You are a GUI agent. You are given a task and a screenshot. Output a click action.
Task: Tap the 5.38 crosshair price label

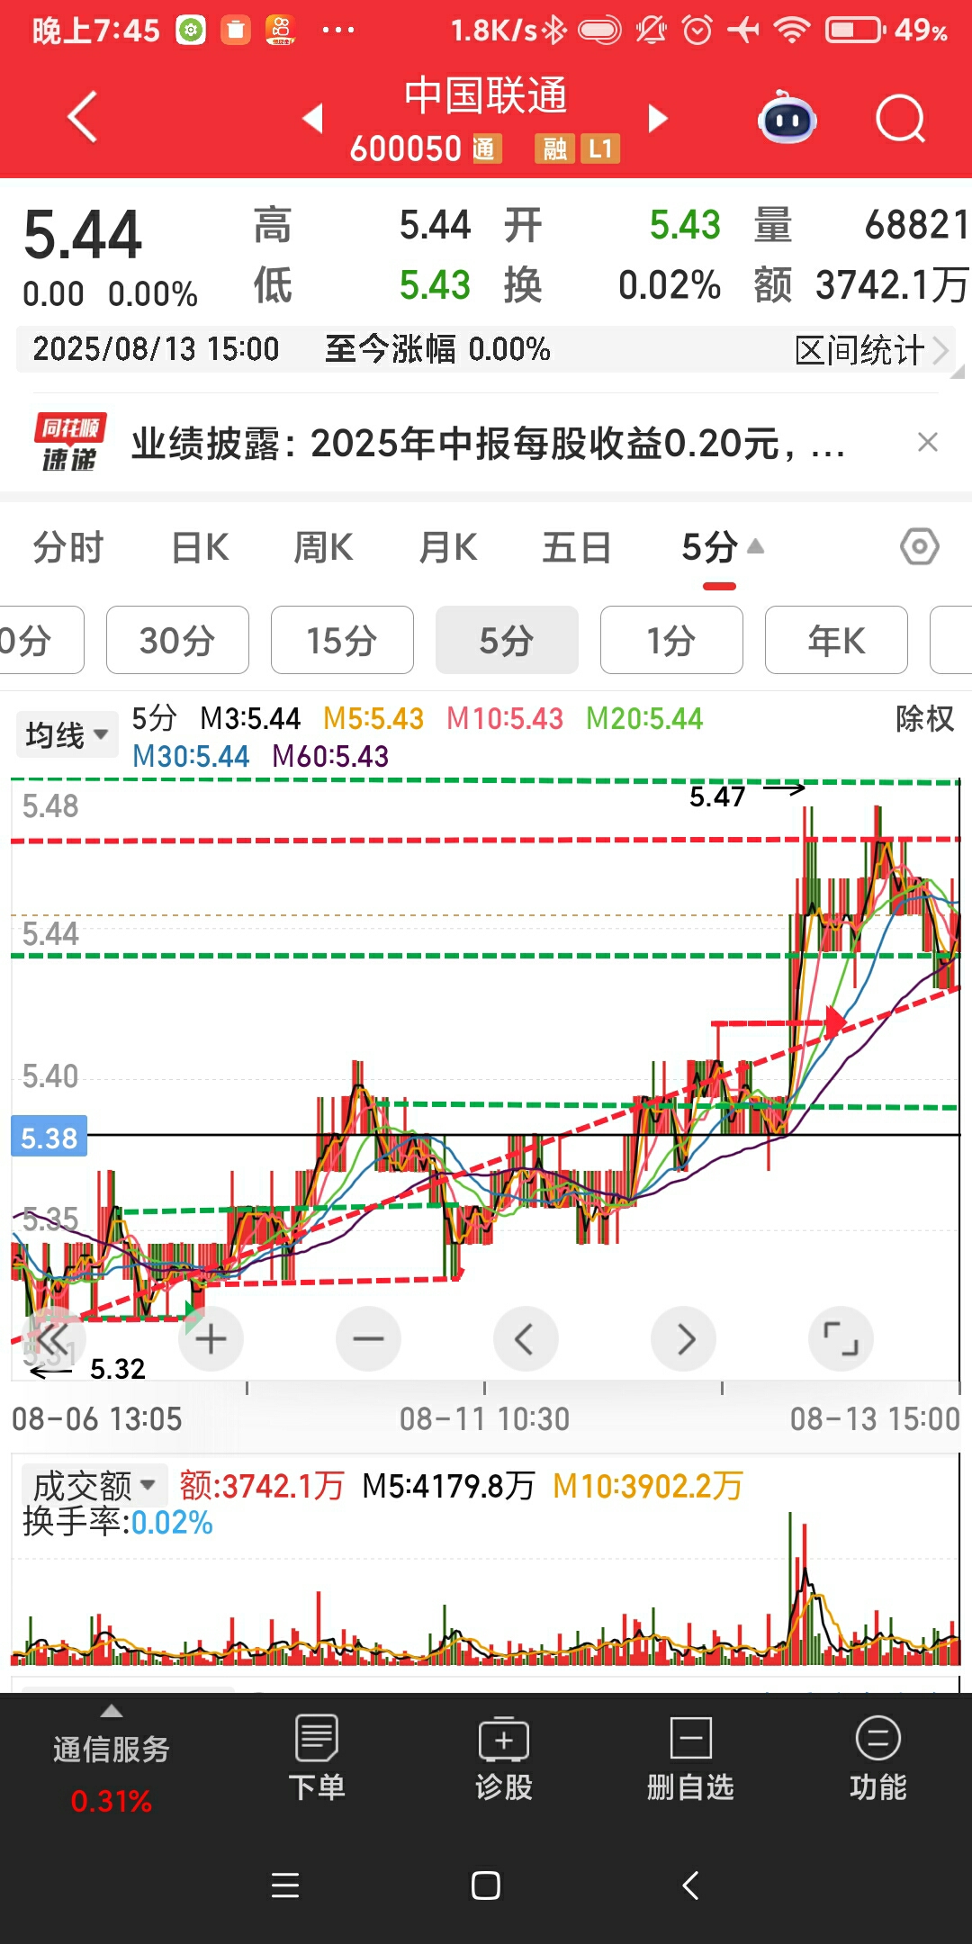click(49, 1138)
